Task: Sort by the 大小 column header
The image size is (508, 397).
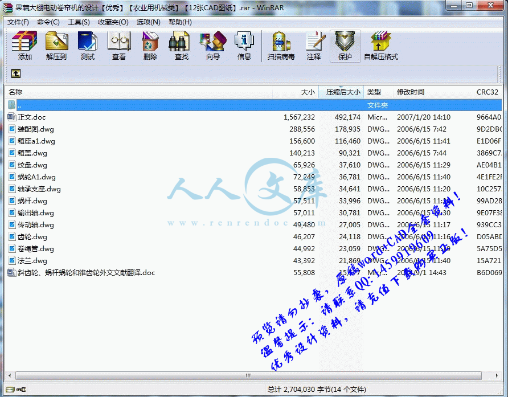Action: coord(296,92)
